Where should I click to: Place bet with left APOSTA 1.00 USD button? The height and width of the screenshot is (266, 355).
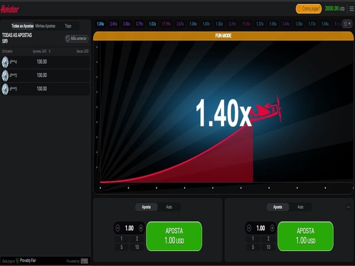[174, 236]
